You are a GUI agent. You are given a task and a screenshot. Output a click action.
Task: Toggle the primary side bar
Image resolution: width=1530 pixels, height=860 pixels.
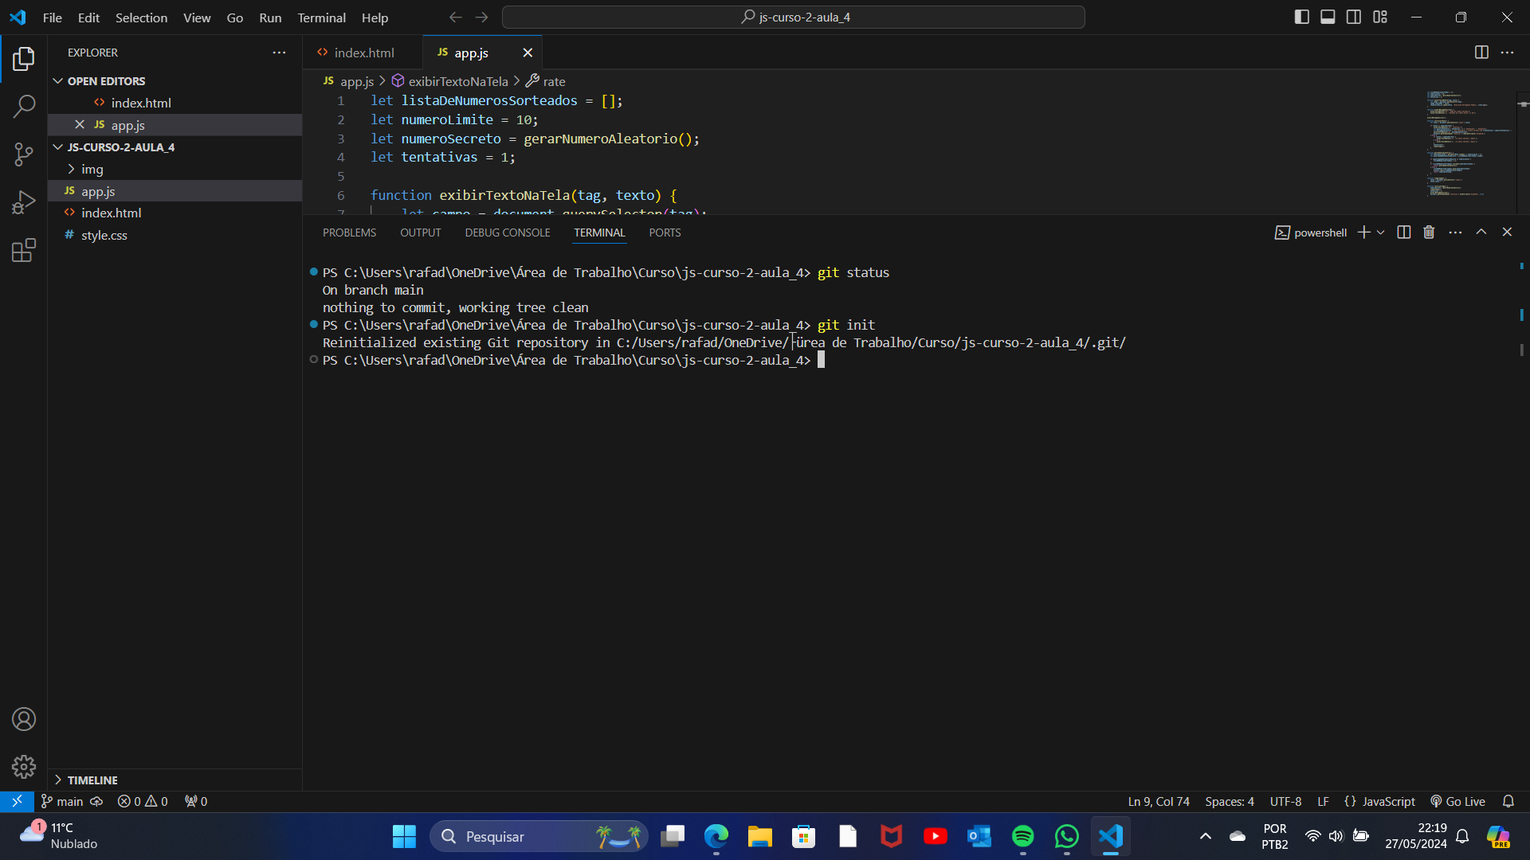tap(1302, 17)
